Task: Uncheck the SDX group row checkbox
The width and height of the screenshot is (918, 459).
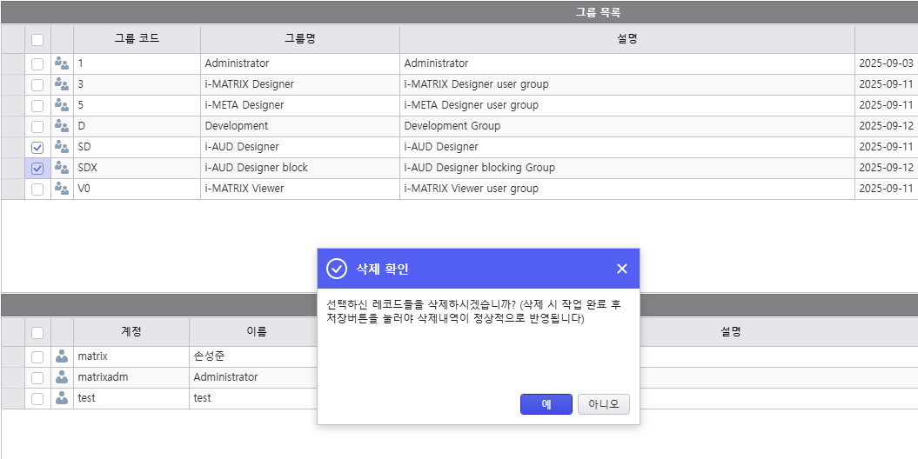Action: [37, 169]
